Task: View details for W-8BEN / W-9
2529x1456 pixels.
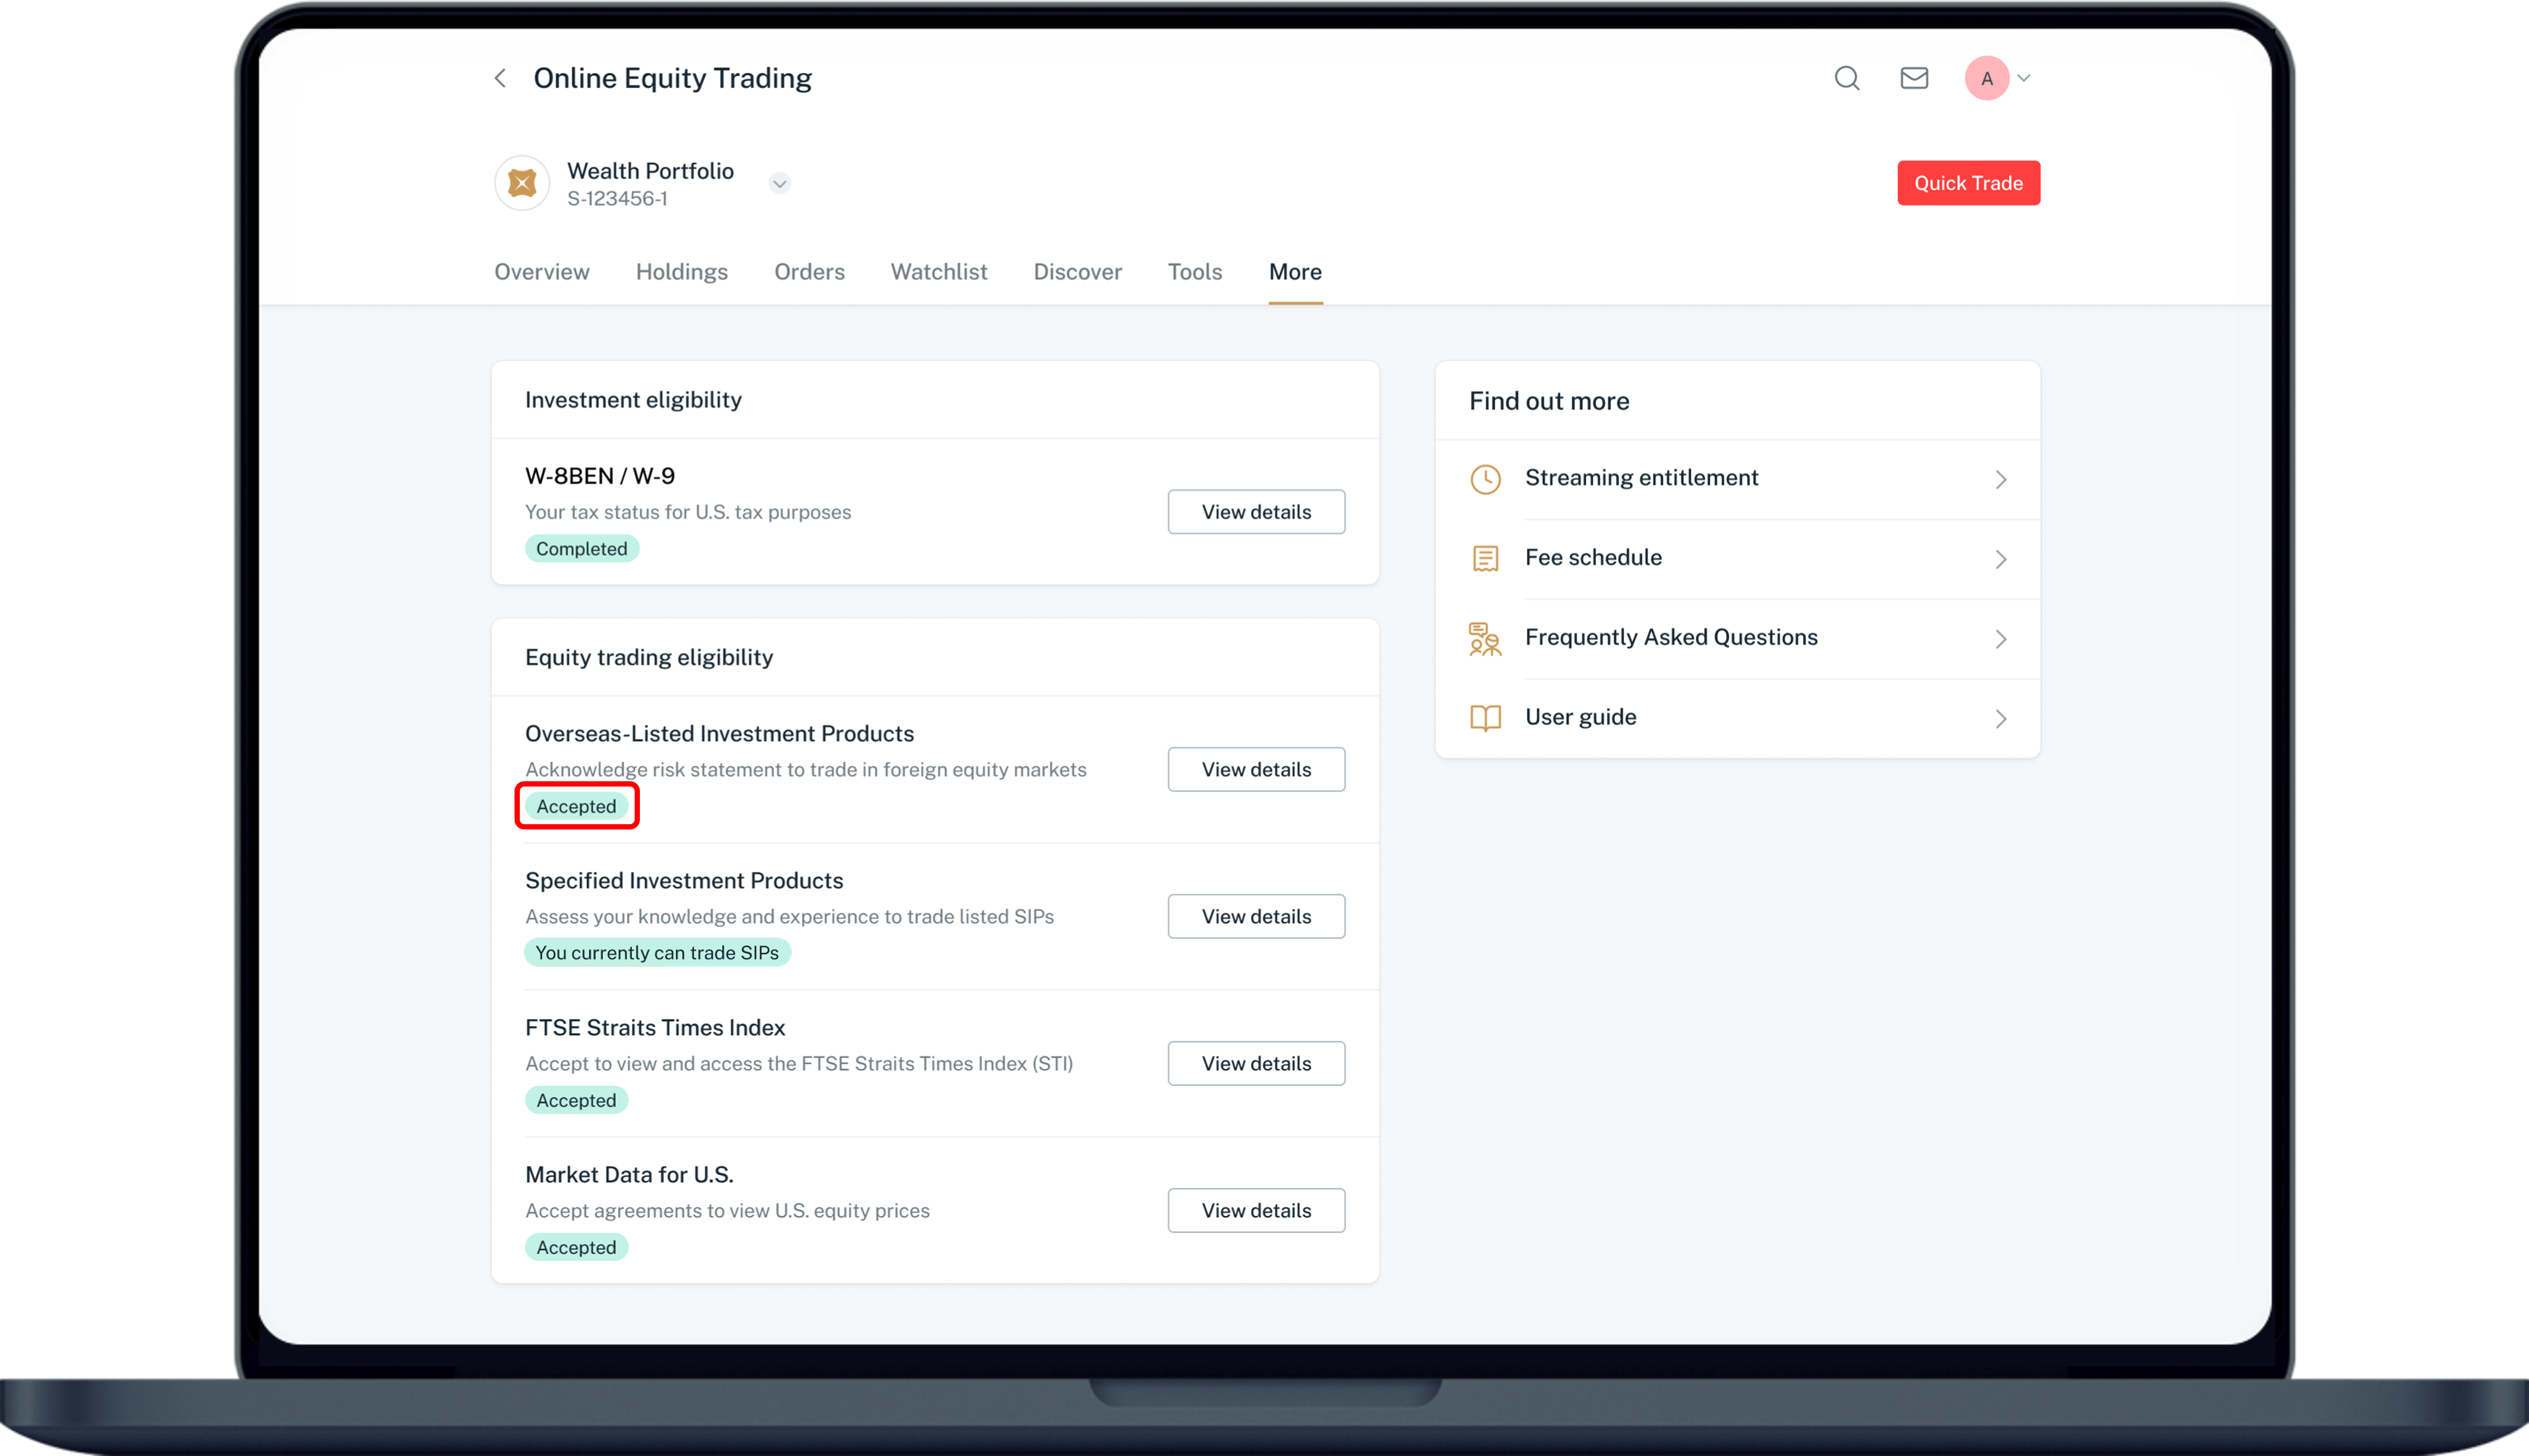Action: tap(1256, 512)
